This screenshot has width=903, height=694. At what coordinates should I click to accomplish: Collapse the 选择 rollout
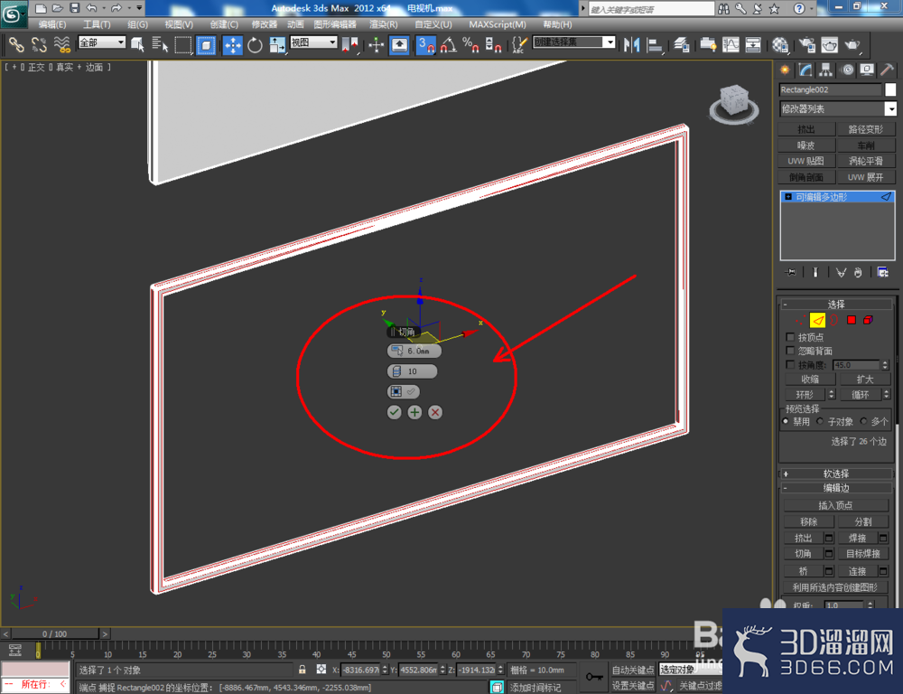pyautogui.click(x=836, y=305)
